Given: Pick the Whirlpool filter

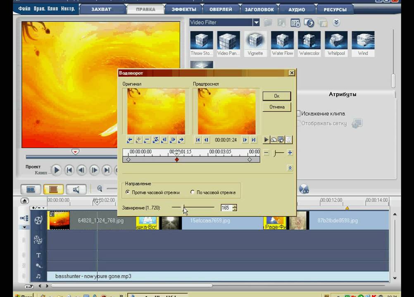Looking at the screenshot, I should pyautogui.click(x=336, y=43).
